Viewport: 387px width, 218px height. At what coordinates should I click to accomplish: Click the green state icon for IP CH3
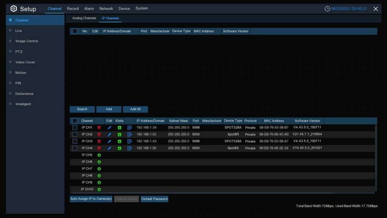[x=119, y=142]
